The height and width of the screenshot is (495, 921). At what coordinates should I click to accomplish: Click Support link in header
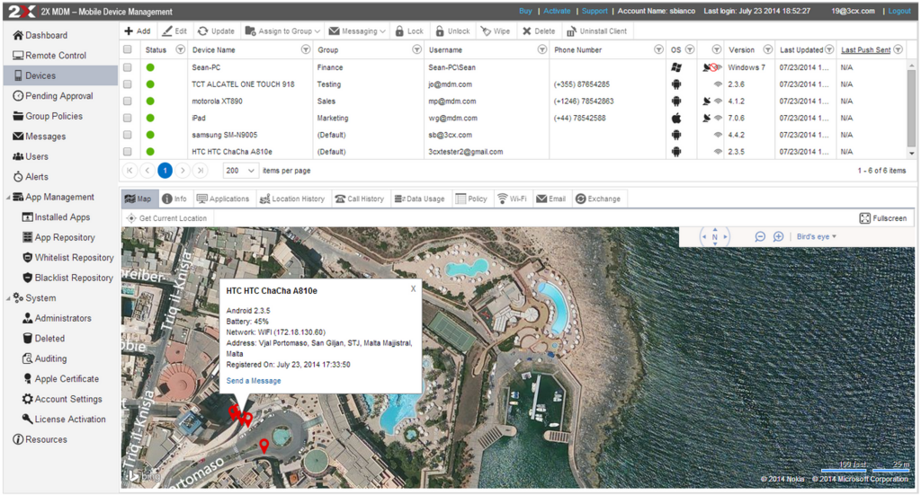(x=595, y=11)
